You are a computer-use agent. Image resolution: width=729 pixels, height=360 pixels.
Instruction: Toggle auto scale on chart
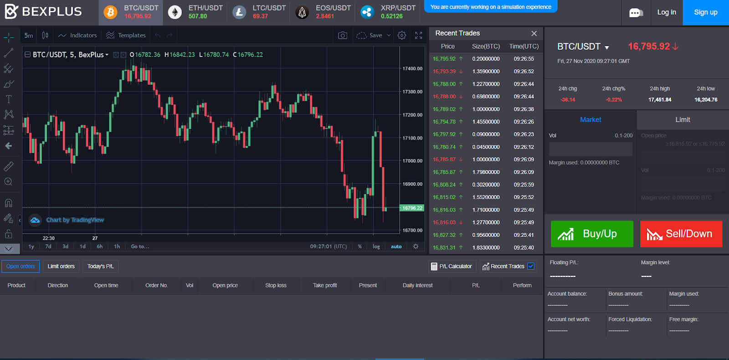[396, 247]
